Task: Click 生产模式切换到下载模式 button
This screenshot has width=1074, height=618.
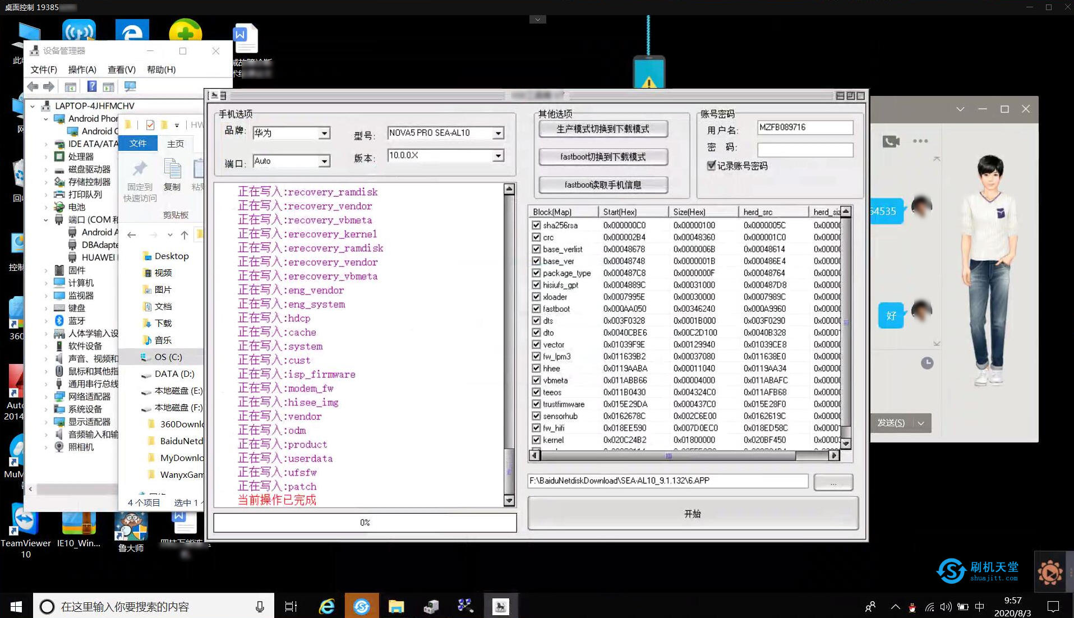Action: click(x=603, y=129)
